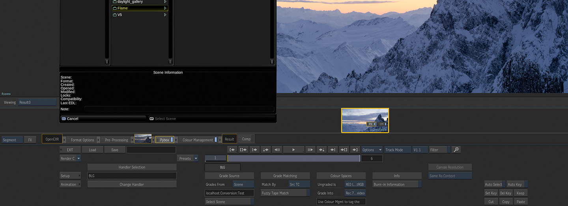Open the Setup menu button
This screenshot has height=206, width=568.
pos(71,176)
